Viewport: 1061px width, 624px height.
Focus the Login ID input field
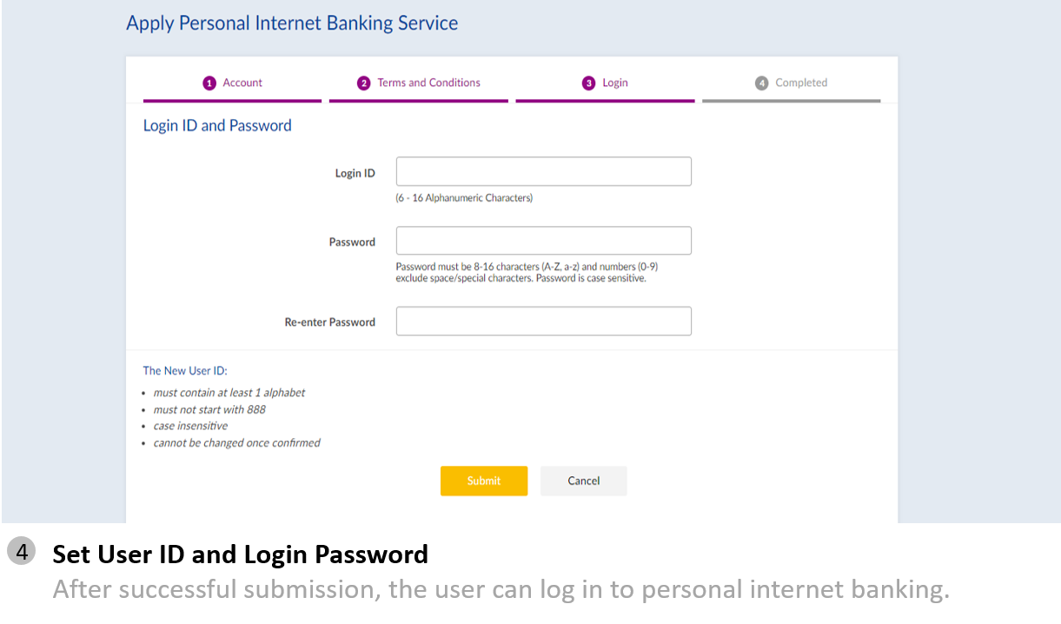[x=543, y=171]
